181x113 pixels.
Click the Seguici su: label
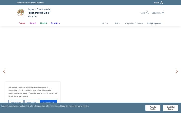tap(156, 13)
